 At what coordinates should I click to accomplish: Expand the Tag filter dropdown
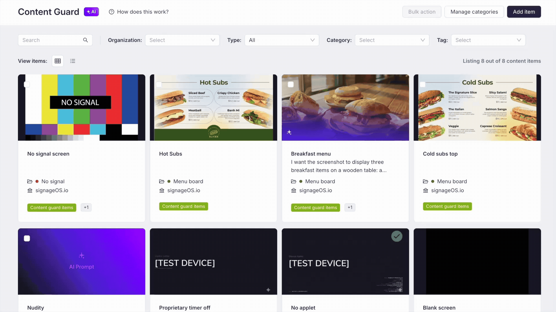[x=488, y=40]
